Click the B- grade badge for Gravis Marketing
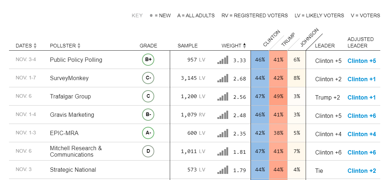 (148, 115)
